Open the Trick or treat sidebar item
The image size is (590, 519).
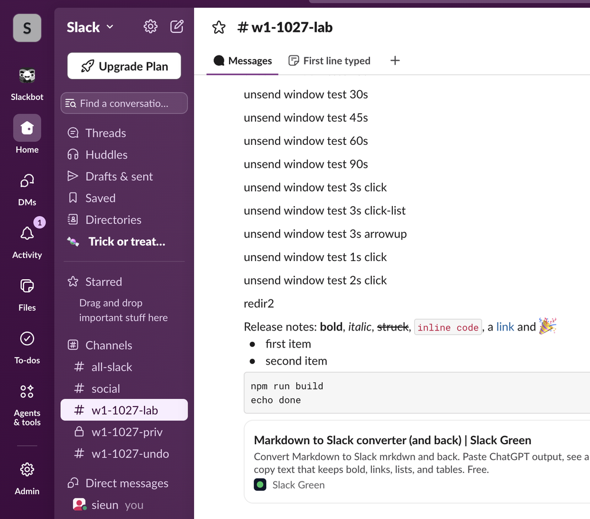tap(124, 242)
